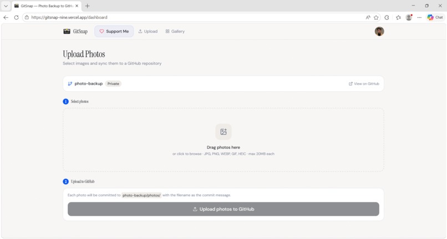
Task: Open View on GitHub link
Action: click(x=364, y=84)
